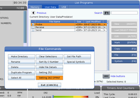Click the New [INSERT] button
Screen dimensions: 140x98
tap(124, 24)
